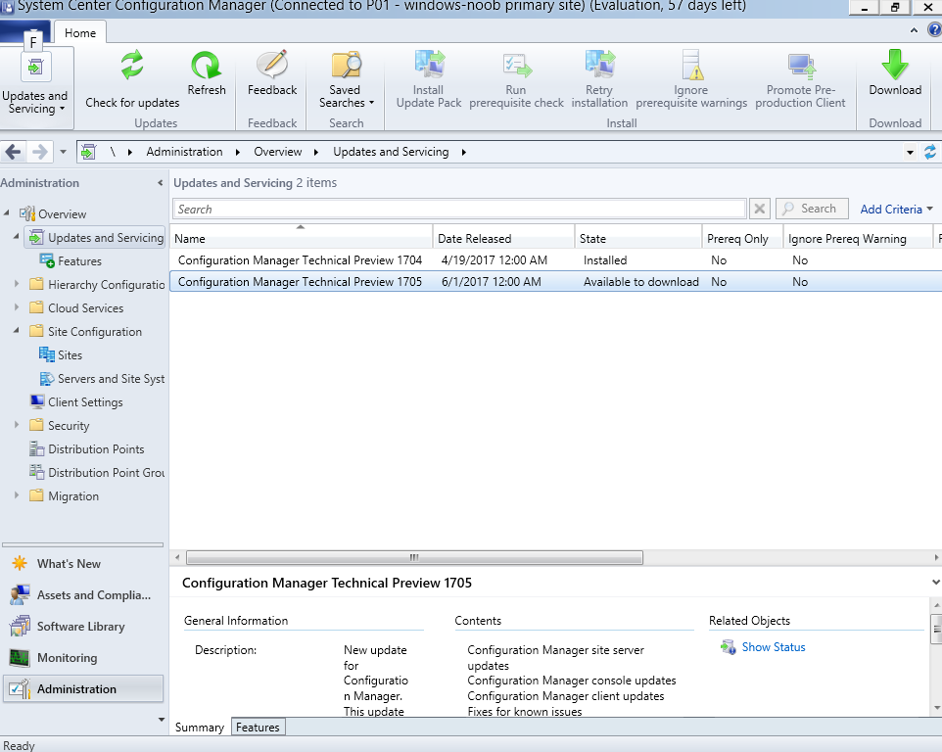Click into the Search text field
Viewport: 942px width, 752px height.
459,209
